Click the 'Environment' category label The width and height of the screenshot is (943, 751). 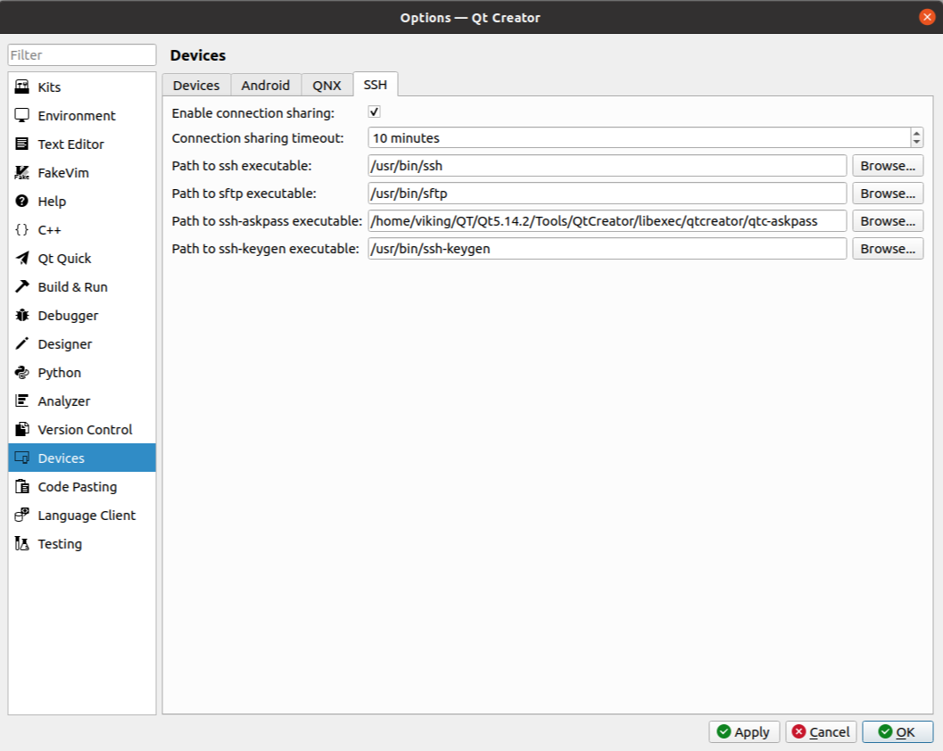click(x=77, y=115)
